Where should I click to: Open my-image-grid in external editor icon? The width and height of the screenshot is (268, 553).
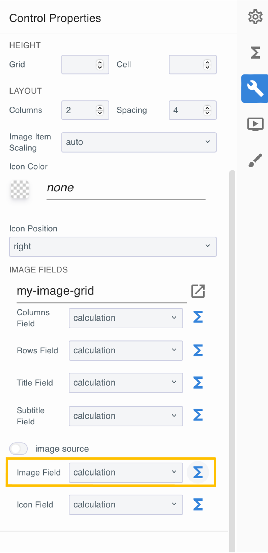coord(198,291)
